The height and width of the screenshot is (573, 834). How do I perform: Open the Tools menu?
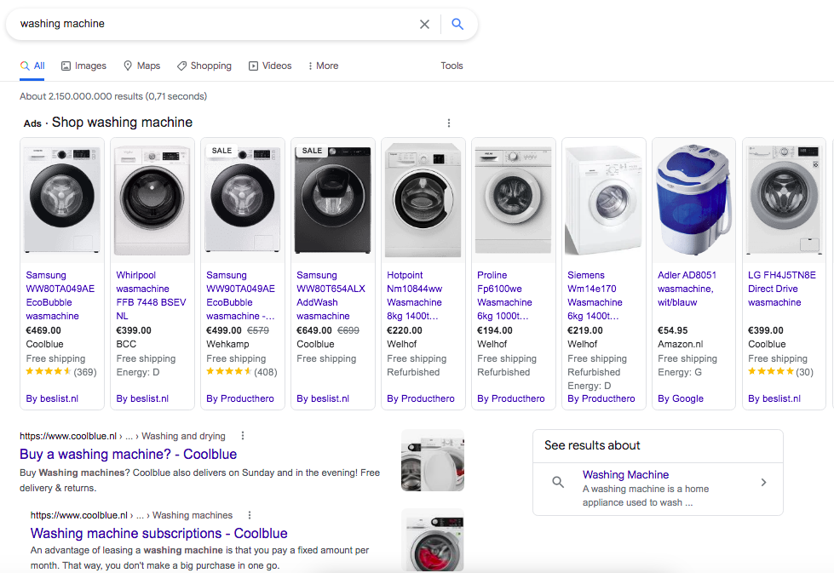[452, 66]
